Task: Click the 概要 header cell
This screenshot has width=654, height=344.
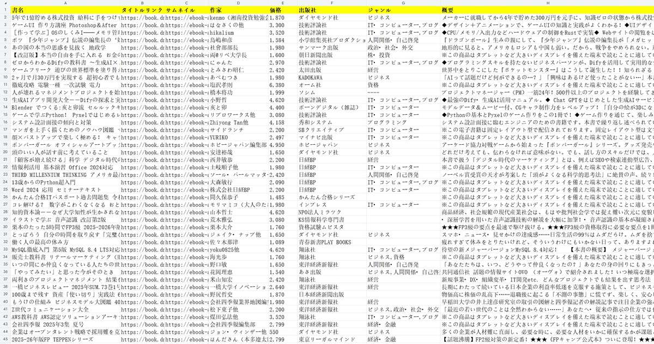Action: click(547, 10)
